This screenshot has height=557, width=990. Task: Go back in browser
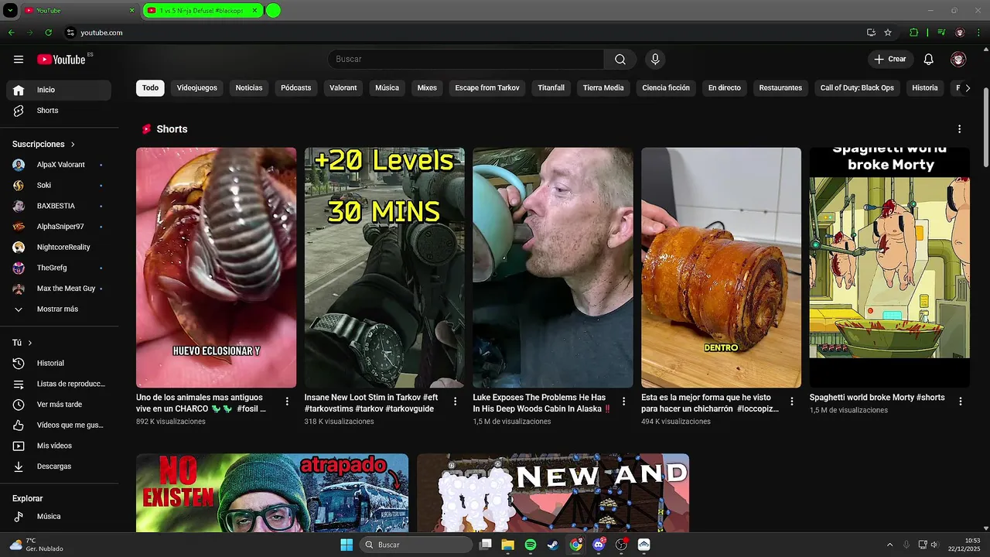pyautogui.click(x=11, y=32)
